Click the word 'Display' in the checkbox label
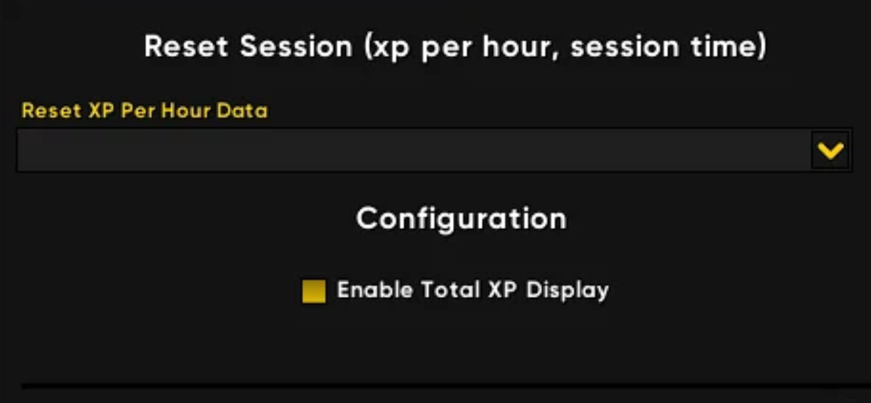 click(x=567, y=290)
